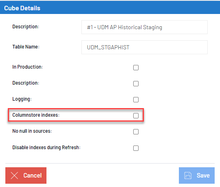This screenshot has width=220, height=187.
Task: Enable the No null in sources checkbox
Action: pyautogui.click(x=136, y=132)
